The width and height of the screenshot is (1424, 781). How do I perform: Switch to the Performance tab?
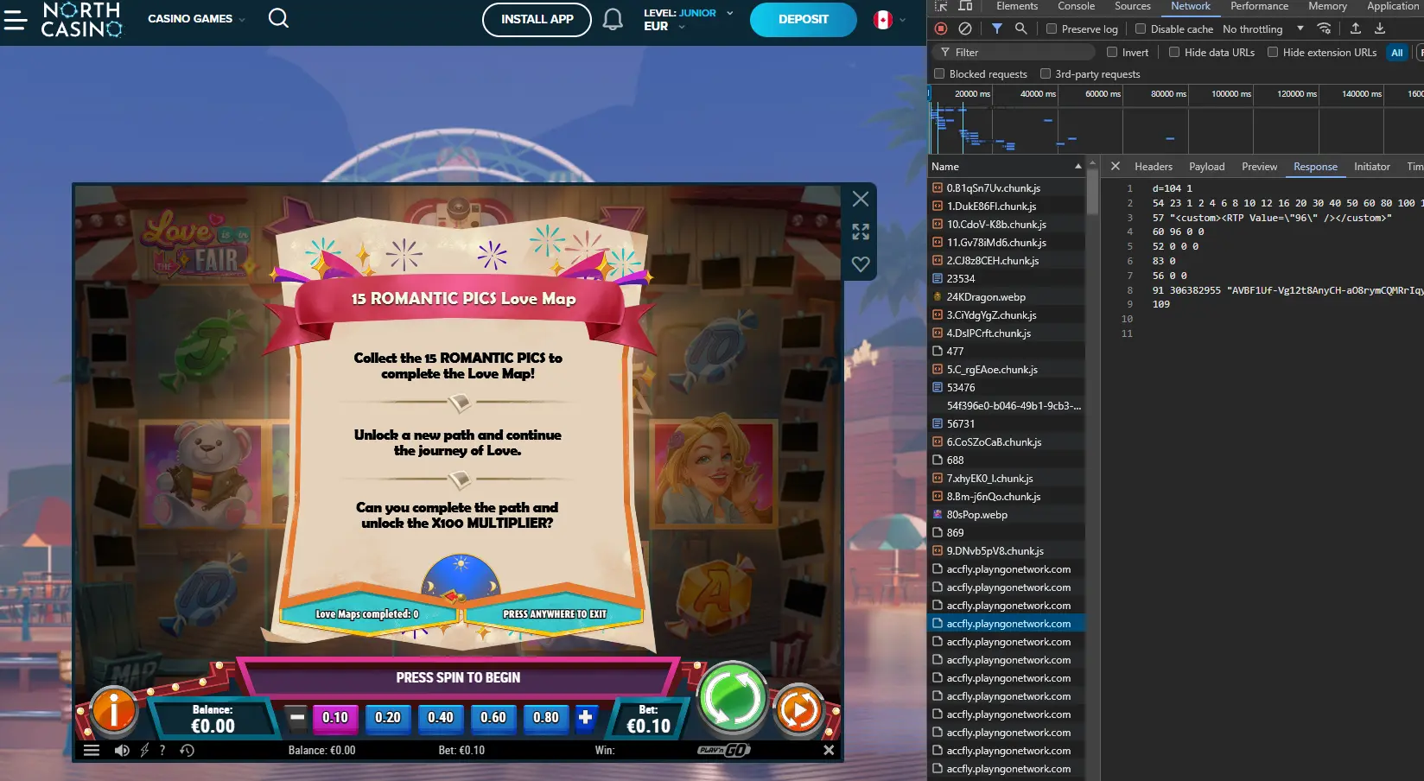pos(1259,6)
